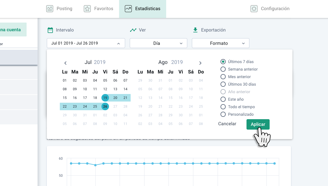This screenshot has height=186, width=328.
Task: Click Cancelar to dismiss the calendar
Action: point(227,124)
